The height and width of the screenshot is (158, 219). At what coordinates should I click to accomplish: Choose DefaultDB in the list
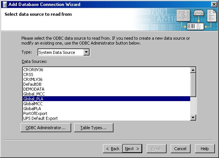106,84
